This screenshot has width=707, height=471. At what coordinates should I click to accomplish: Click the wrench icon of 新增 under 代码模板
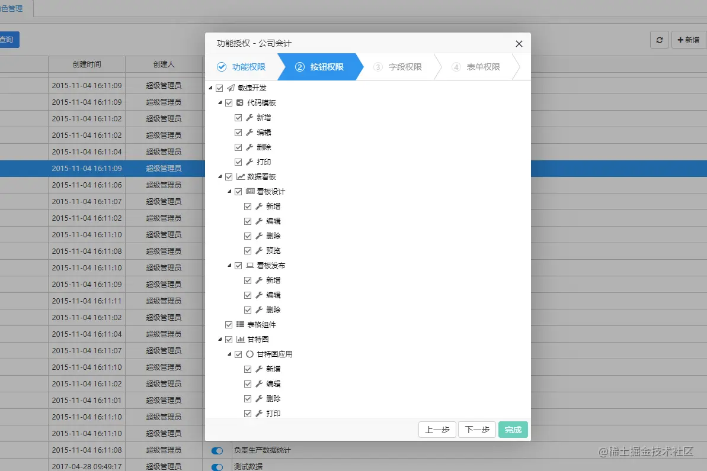point(249,118)
